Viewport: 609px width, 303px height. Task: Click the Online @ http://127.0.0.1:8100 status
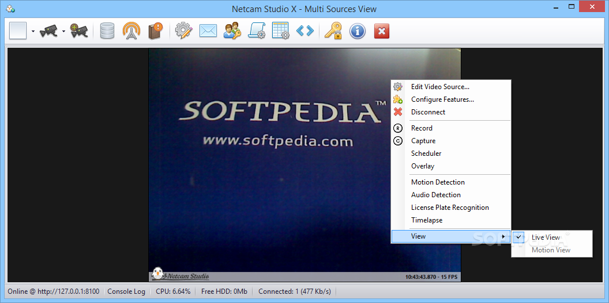[x=53, y=292]
